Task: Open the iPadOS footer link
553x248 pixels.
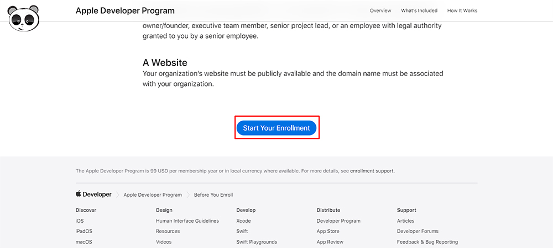Action: click(81, 231)
